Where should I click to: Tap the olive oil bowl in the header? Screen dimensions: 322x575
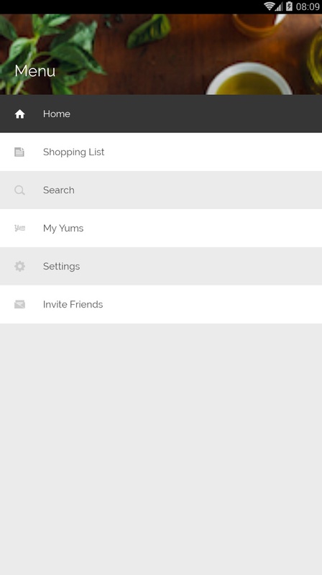tap(249, 80)
